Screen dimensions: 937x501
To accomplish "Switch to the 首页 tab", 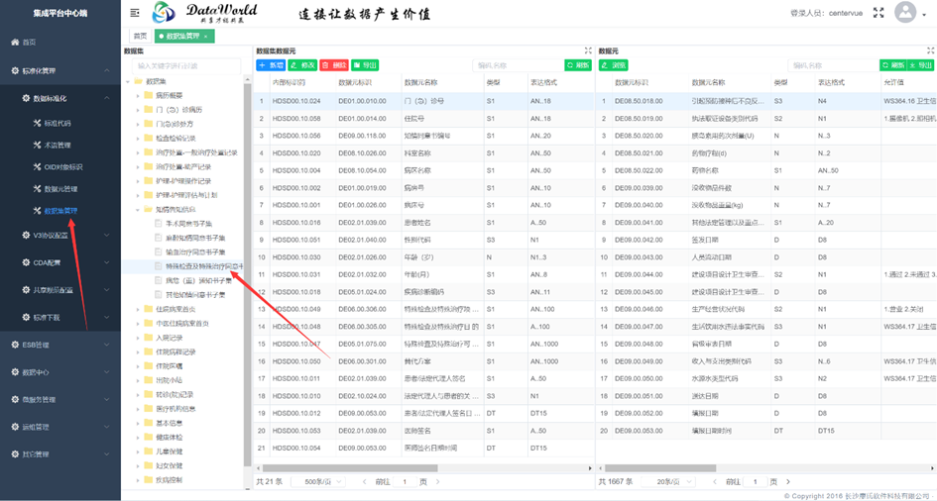I will [x=140, y=36].
